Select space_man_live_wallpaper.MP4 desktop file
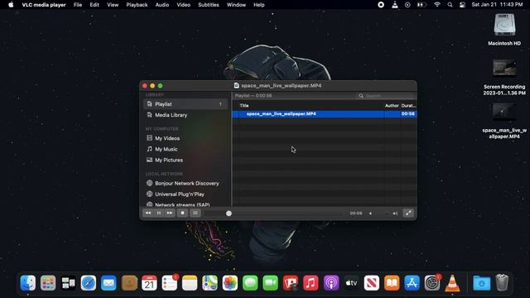The width and height of the screenshot is (530, 298). pos(504,121)
